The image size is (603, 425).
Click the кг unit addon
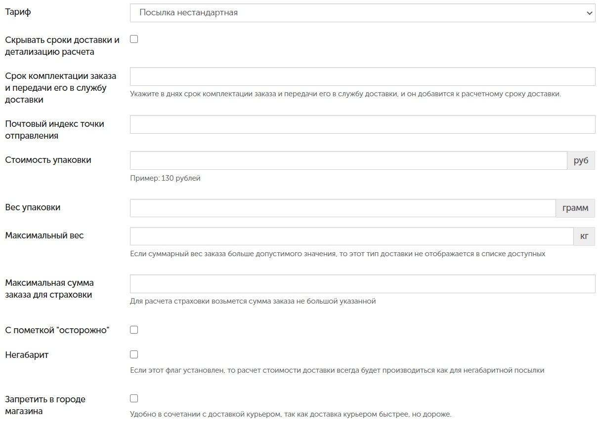tap(584, 236)
